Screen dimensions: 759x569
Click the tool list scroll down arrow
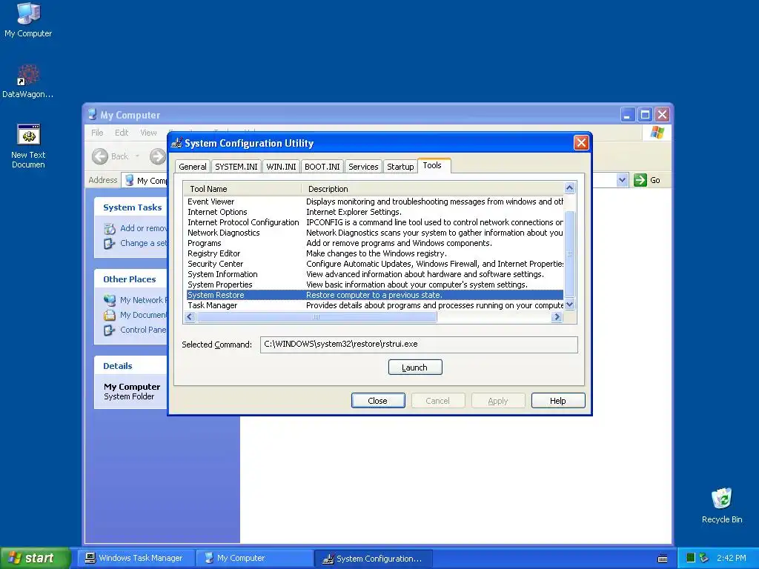pyautogui.click(x=570, y=305)
